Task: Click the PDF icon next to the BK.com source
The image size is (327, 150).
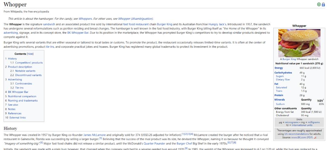Action: 315,138
